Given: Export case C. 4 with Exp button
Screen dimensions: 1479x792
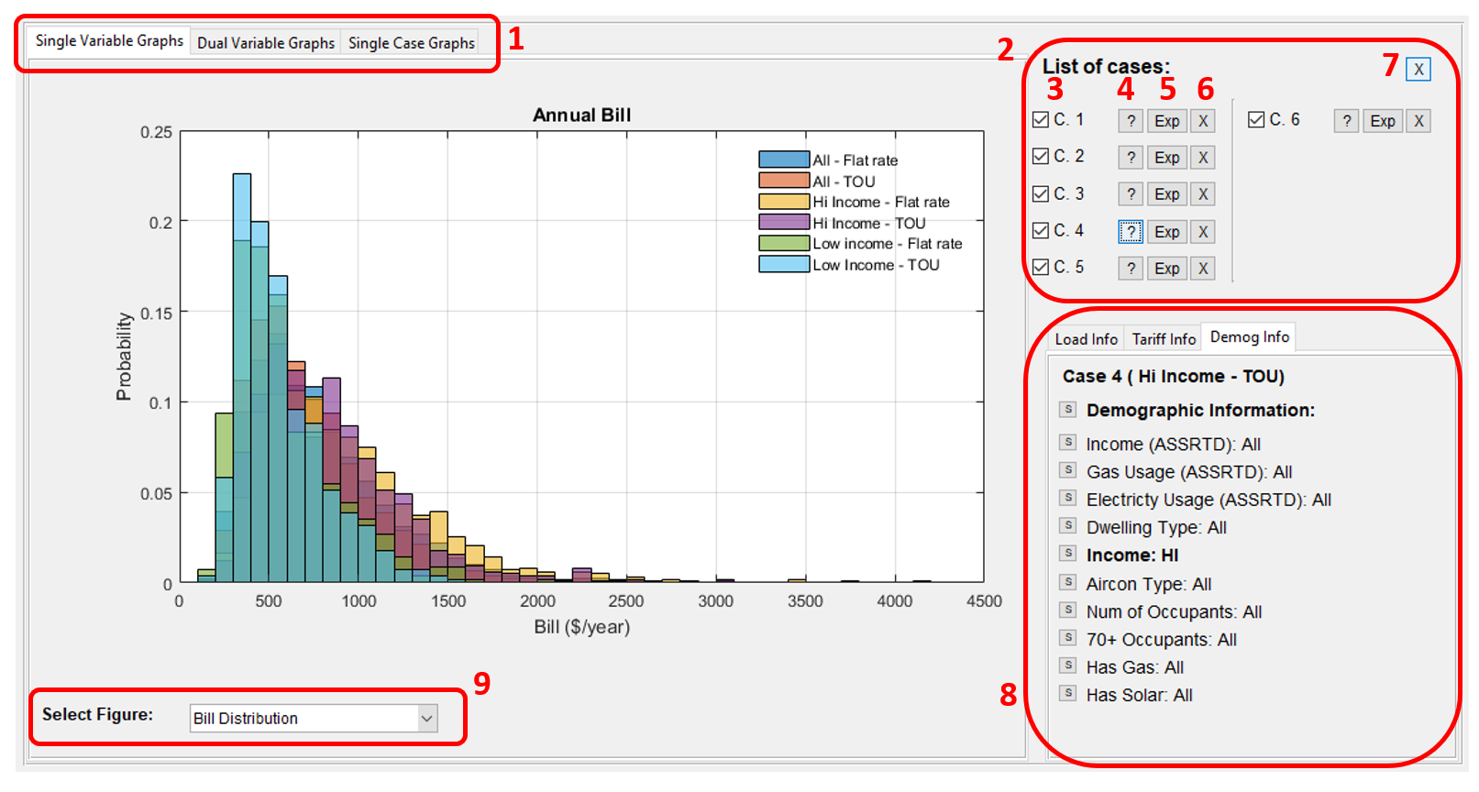Looking at the screenshot, I should (x=1167, y=232).
